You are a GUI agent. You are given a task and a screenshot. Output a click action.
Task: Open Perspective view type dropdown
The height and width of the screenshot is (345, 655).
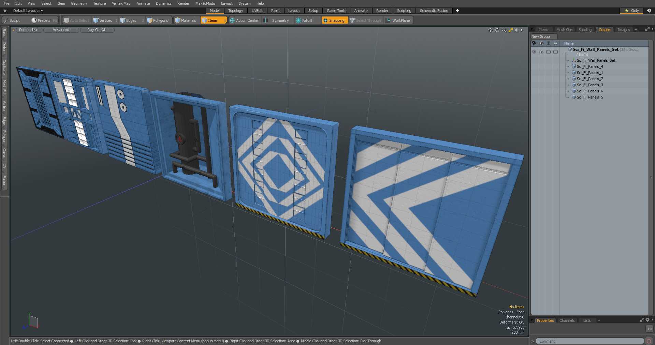(x=29, y=30)
